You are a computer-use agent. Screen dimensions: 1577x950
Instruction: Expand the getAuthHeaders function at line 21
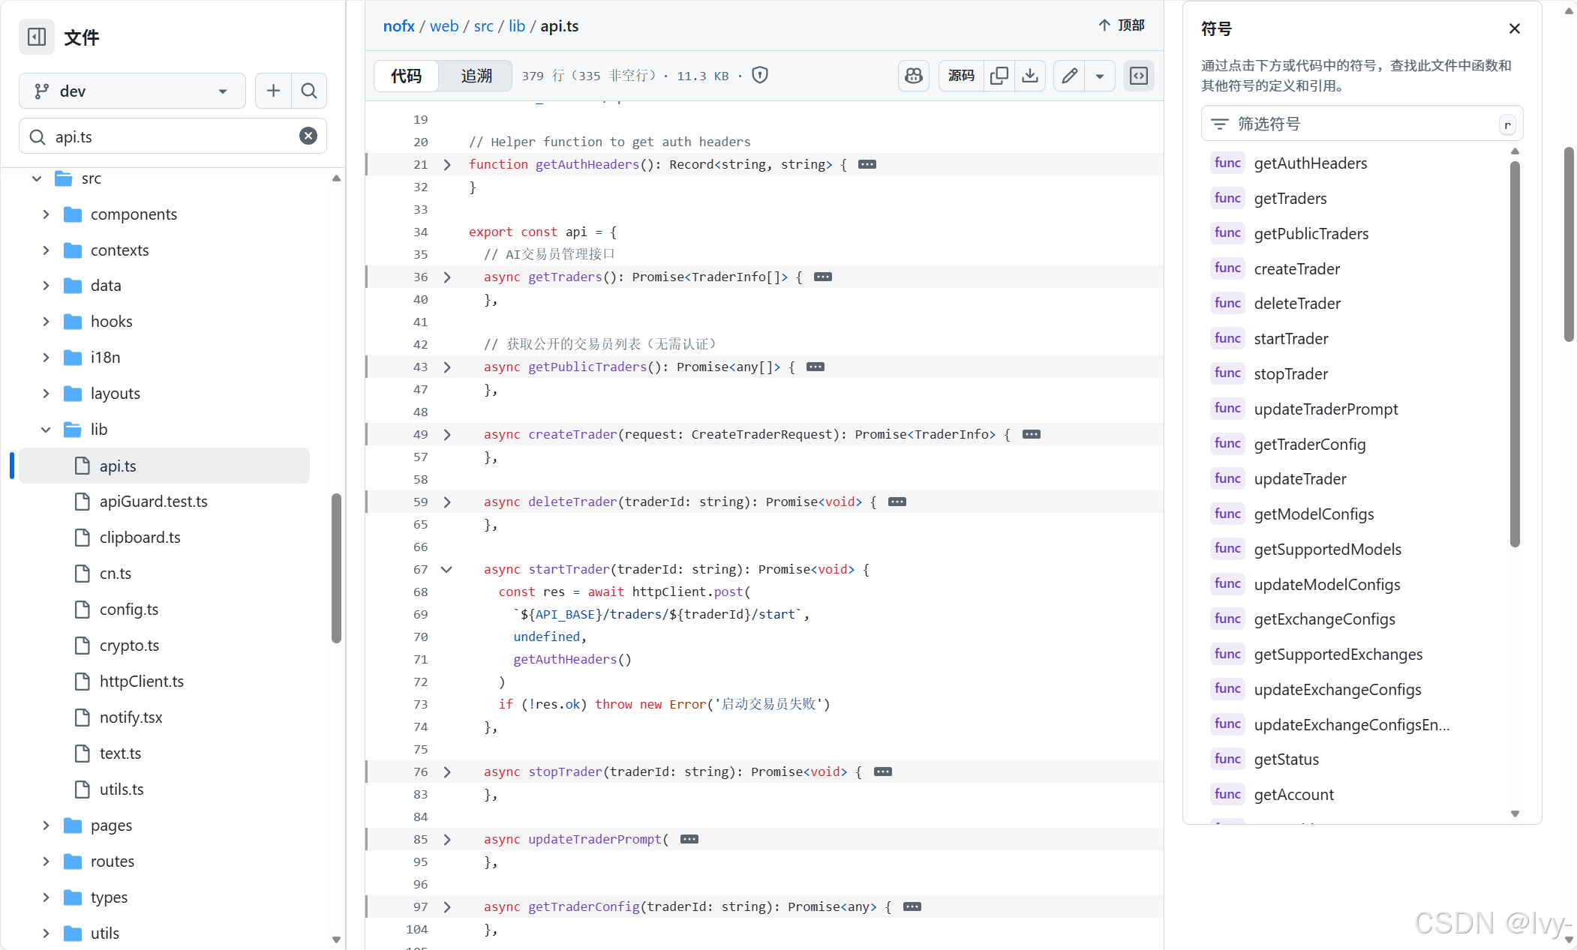[446, 164]
